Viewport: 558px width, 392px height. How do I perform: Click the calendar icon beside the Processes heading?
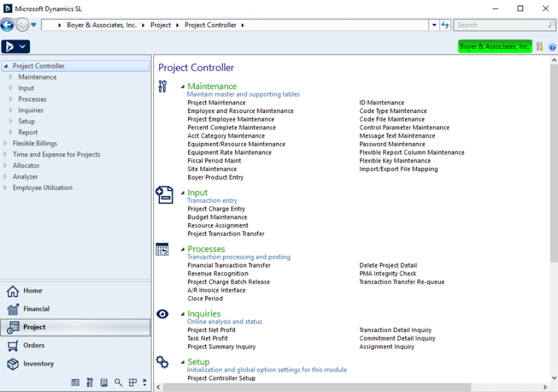tap(162, 249)
